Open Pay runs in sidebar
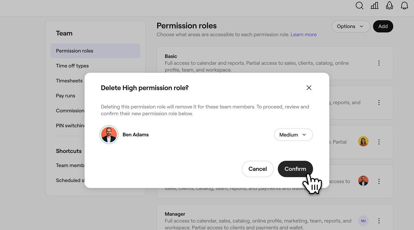414x230 pixels. coord(66,96)
